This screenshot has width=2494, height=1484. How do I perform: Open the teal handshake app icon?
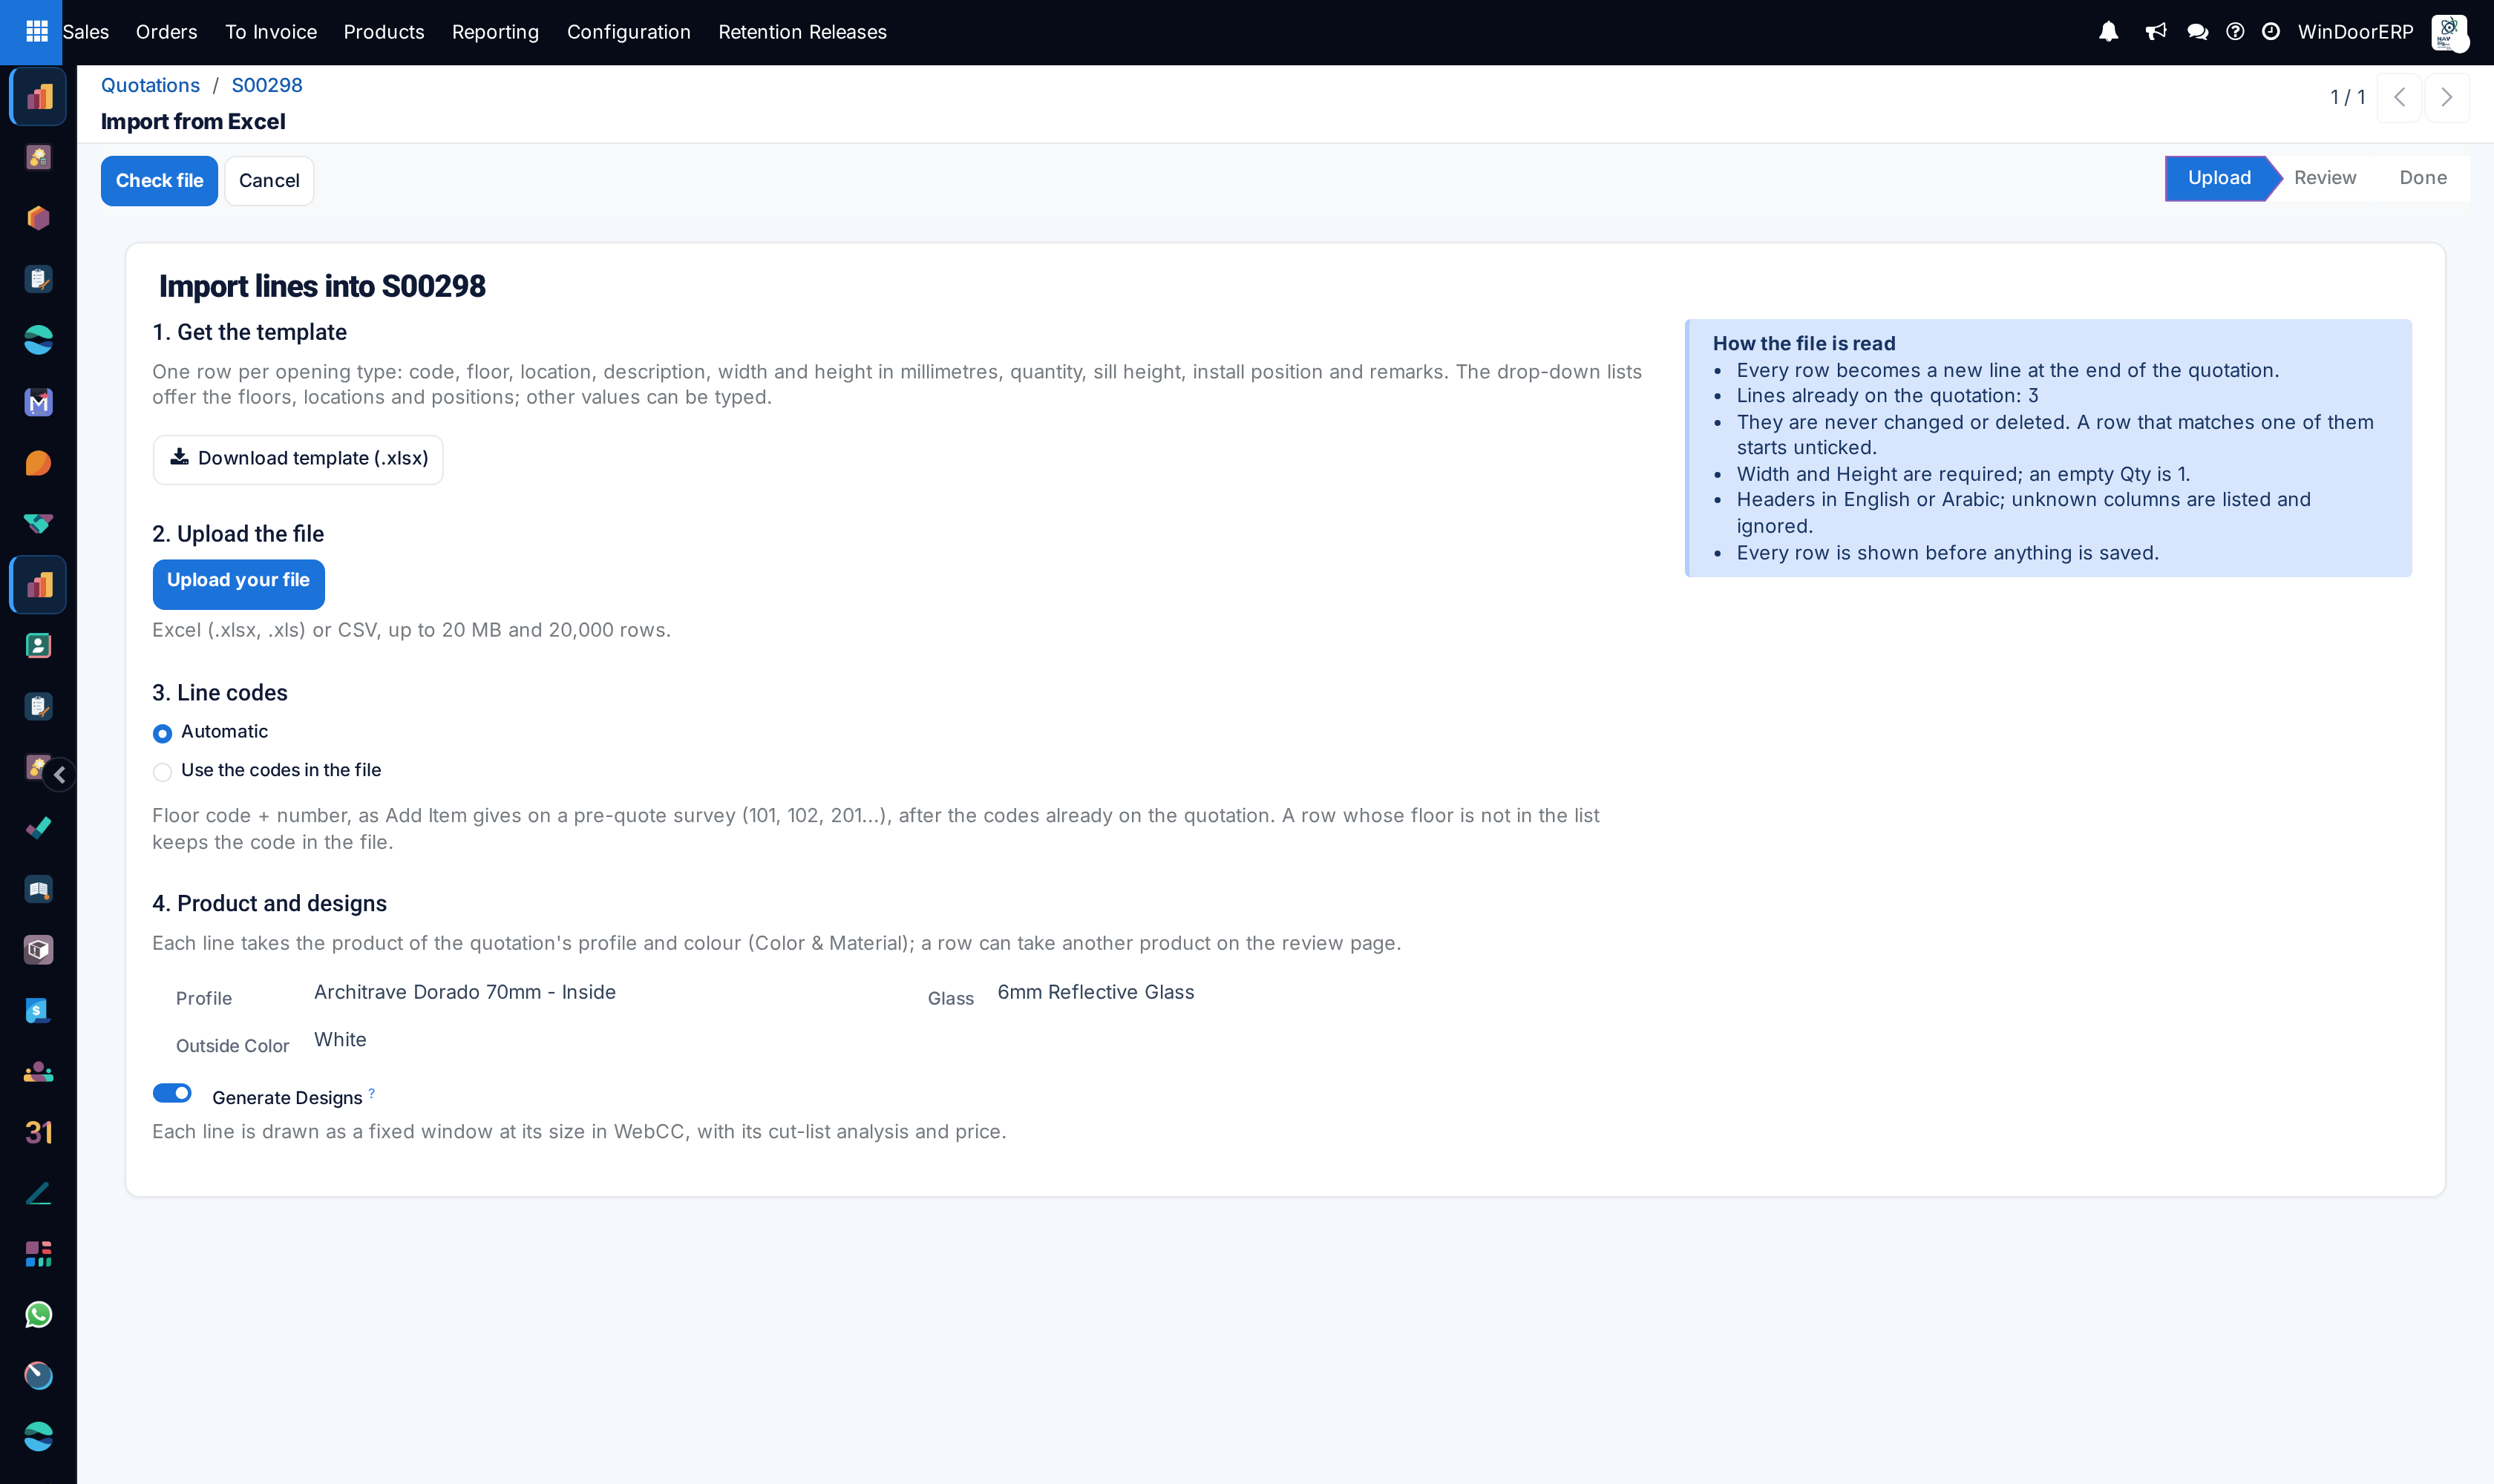point(38,523)
